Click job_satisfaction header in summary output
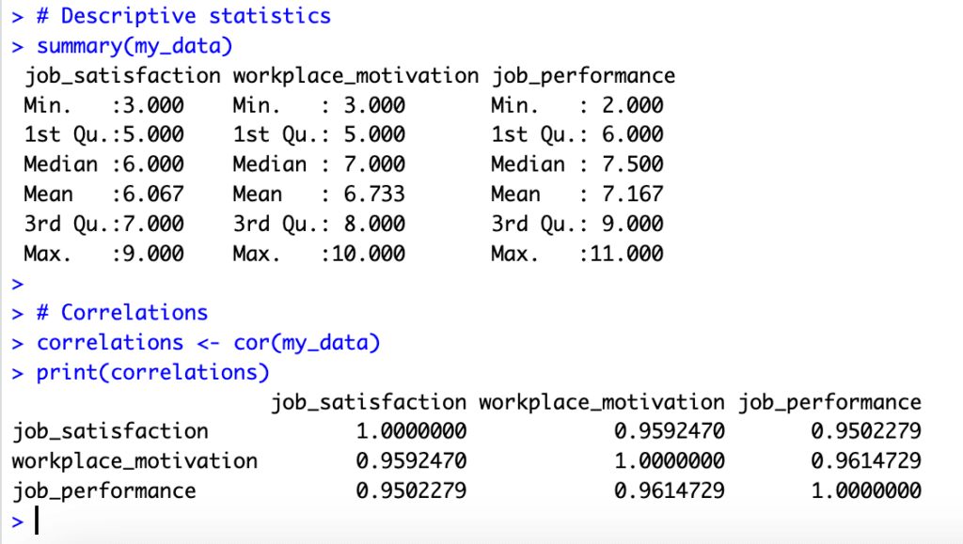The height and width of the screenshot is (544, 963). 122,75
